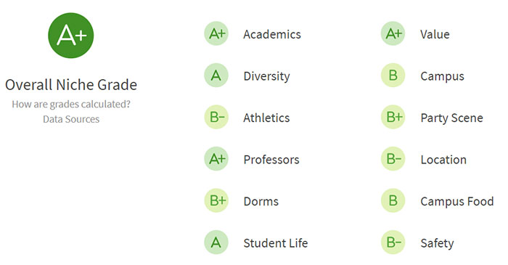Click the A+ badge next to Academics

216,33
